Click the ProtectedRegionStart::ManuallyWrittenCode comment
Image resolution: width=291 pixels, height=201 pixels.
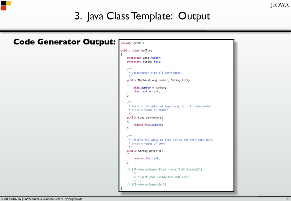(x=165, y=170)
